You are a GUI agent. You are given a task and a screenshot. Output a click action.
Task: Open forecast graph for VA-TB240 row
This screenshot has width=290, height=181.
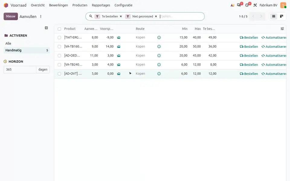click(x=119, y=65)
